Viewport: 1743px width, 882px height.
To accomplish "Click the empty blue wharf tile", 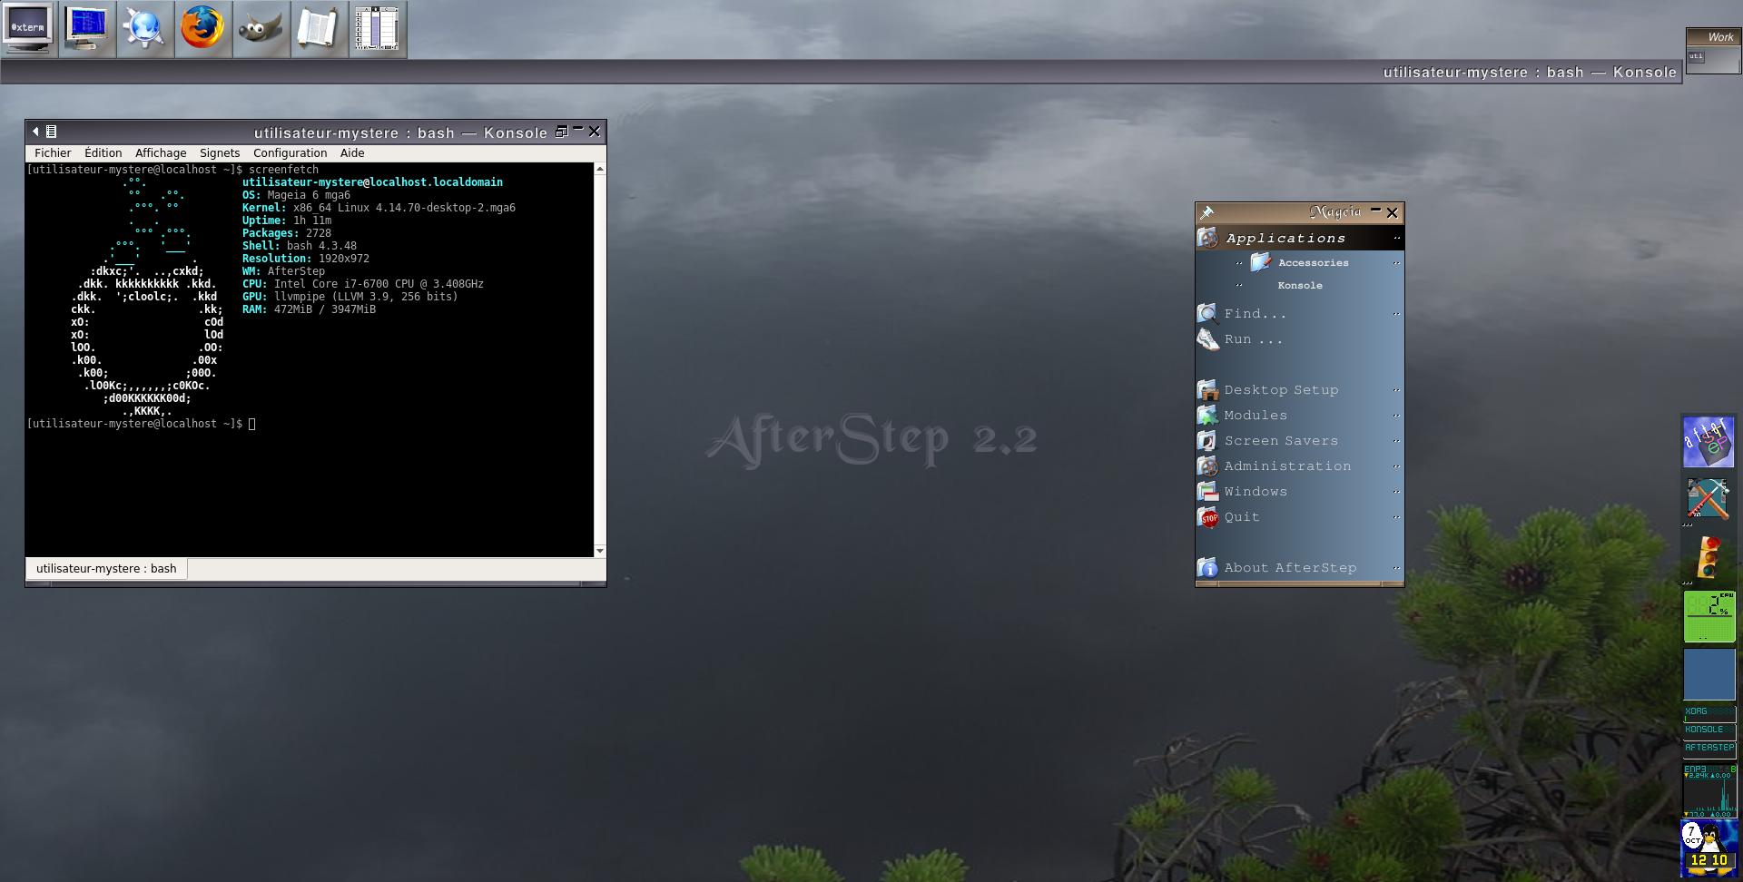I will click(x=1709, y=674).
